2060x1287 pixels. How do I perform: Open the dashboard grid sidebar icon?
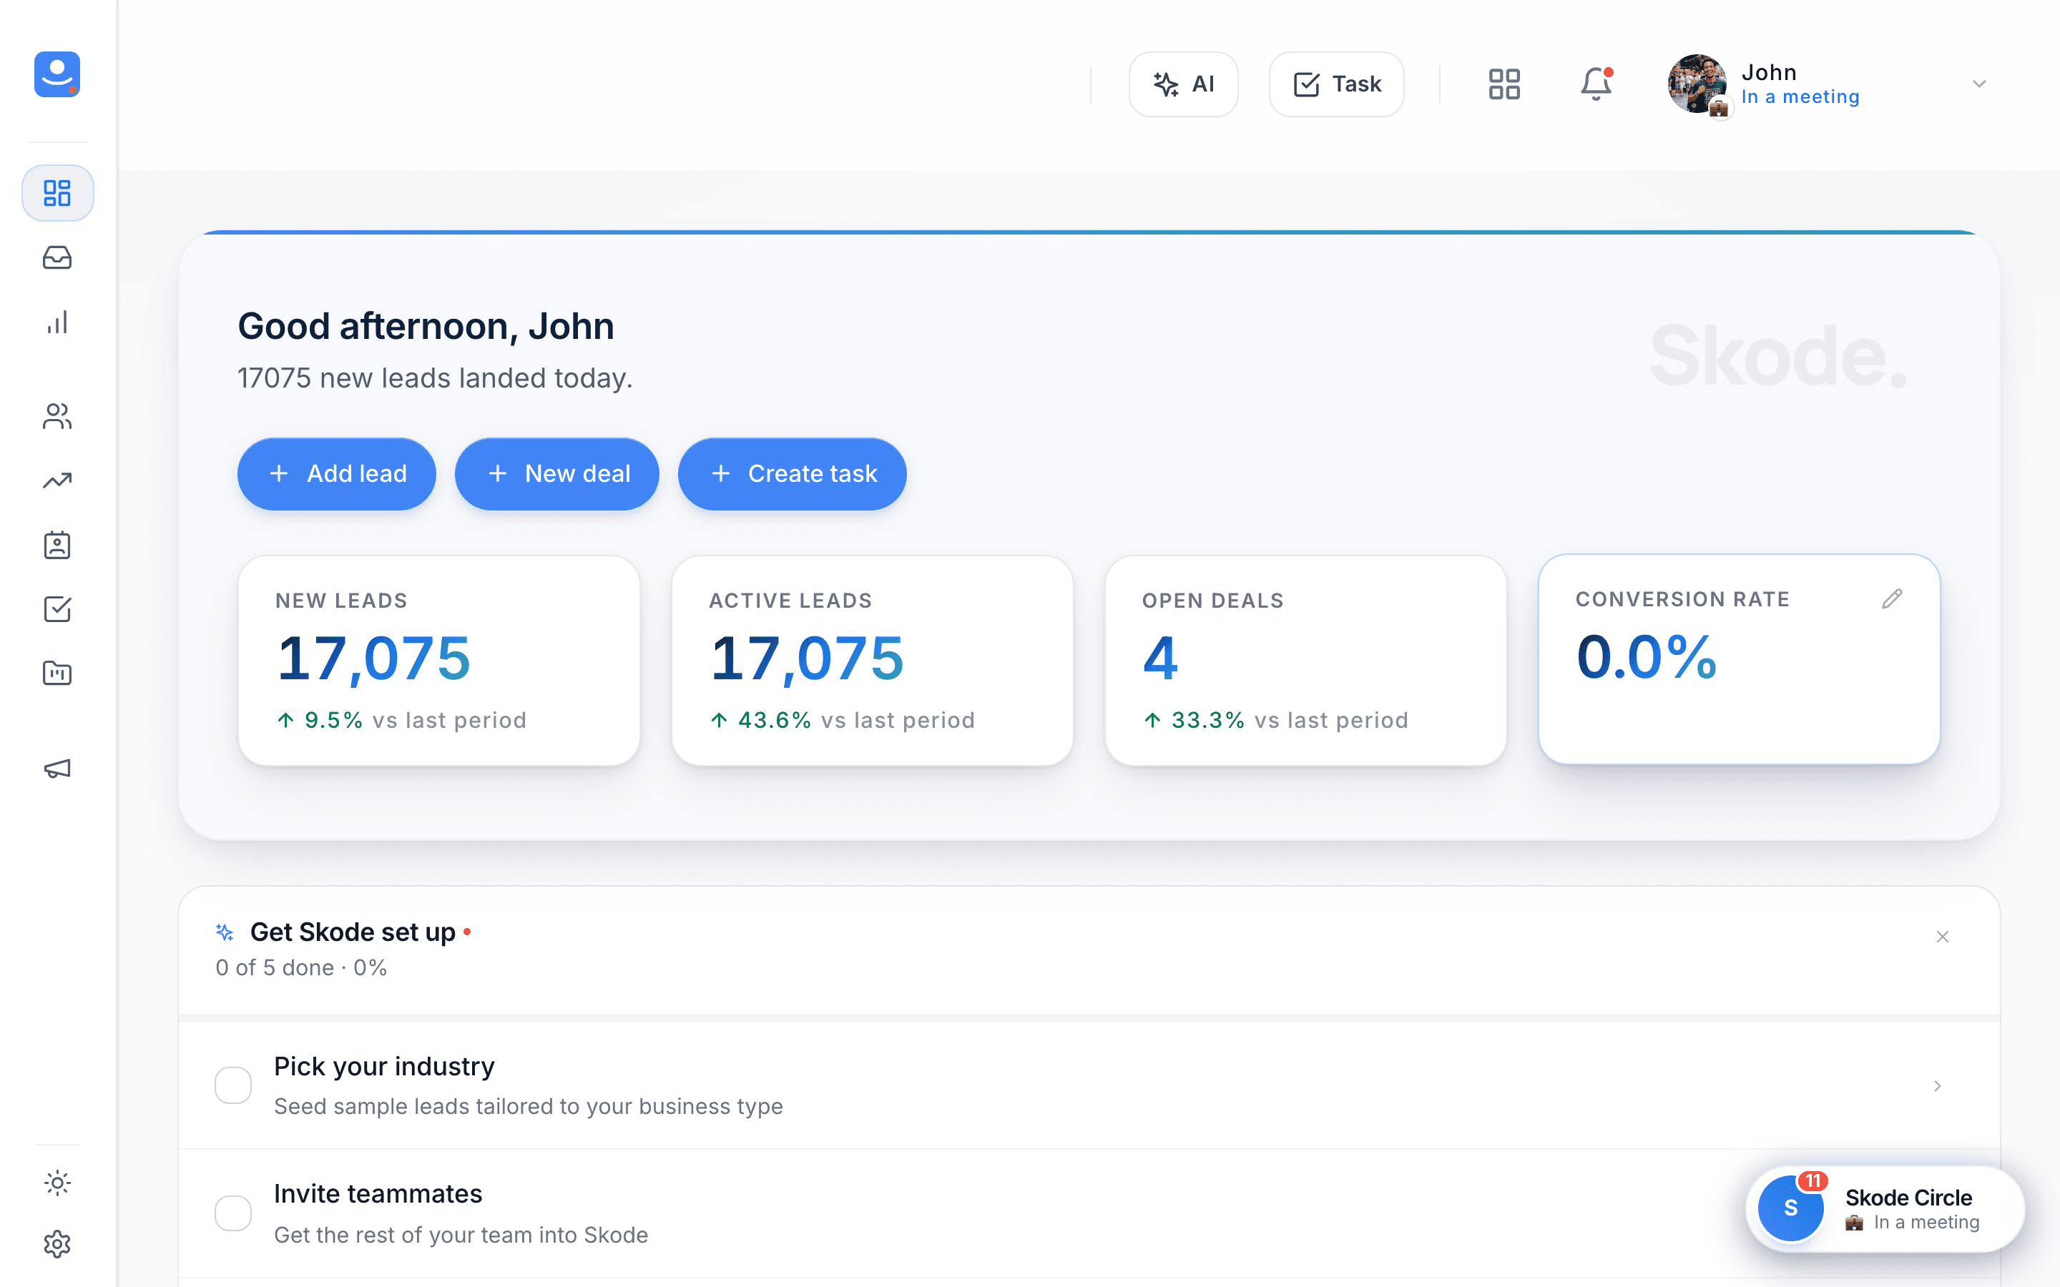pos(57,193)
